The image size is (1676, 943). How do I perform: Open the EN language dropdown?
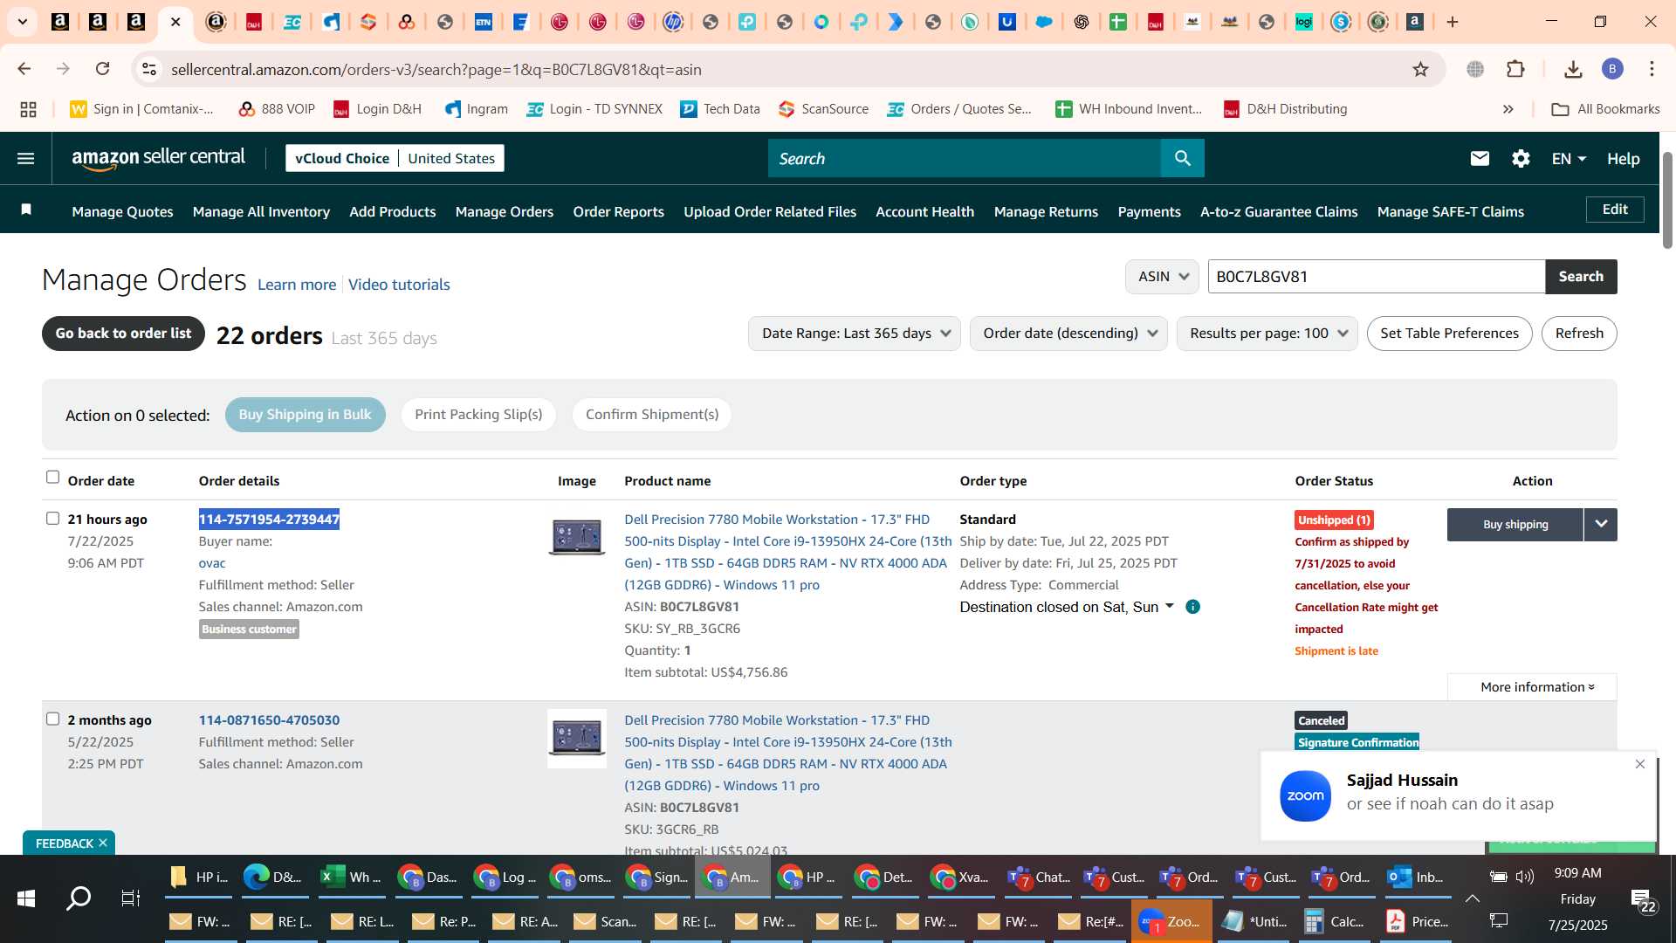(1569, 159)
